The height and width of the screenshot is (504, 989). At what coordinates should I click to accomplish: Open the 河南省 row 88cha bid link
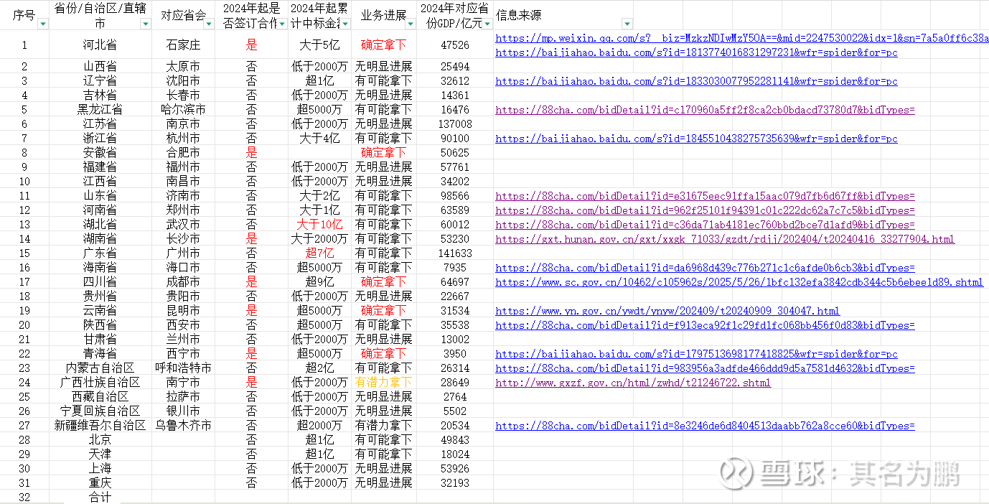pyautogui.click(x=705, y=210)
